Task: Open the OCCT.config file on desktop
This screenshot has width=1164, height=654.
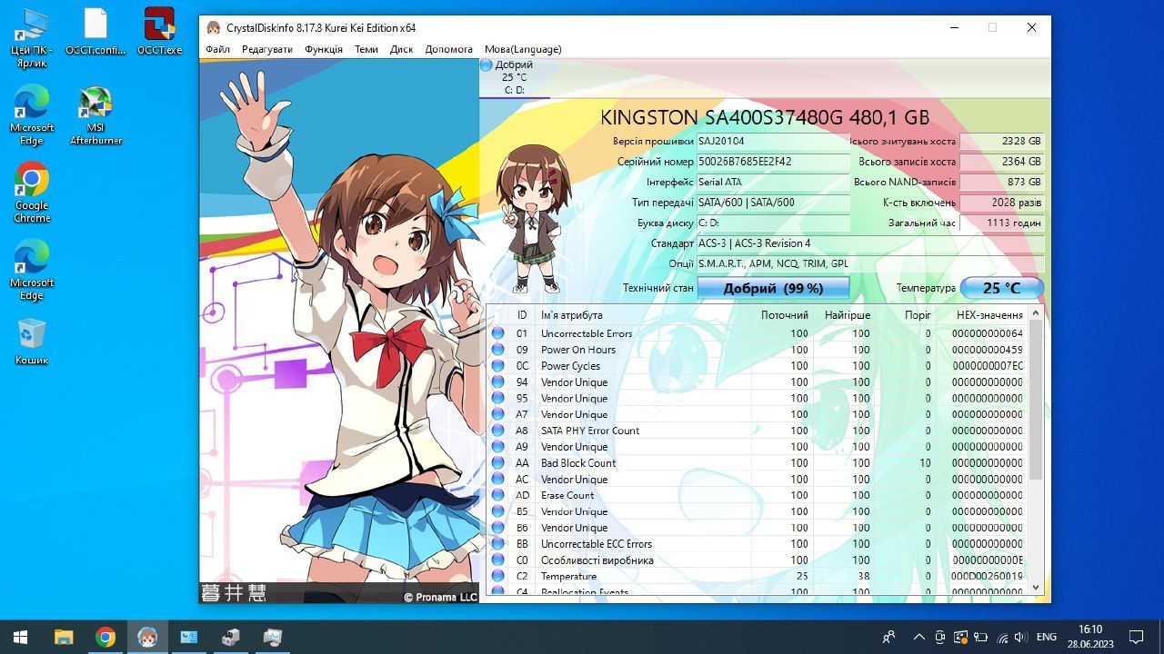Action: pyautogui.click(x=95, y=32)
